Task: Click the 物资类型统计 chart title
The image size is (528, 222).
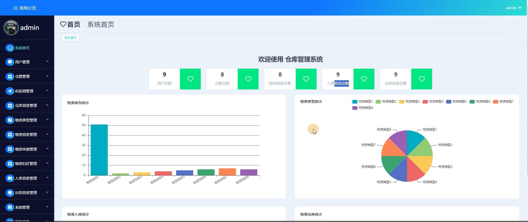Action: (x=311, y=102)
